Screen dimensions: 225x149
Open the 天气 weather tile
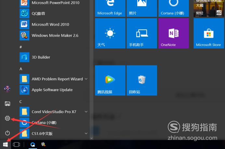110,33
